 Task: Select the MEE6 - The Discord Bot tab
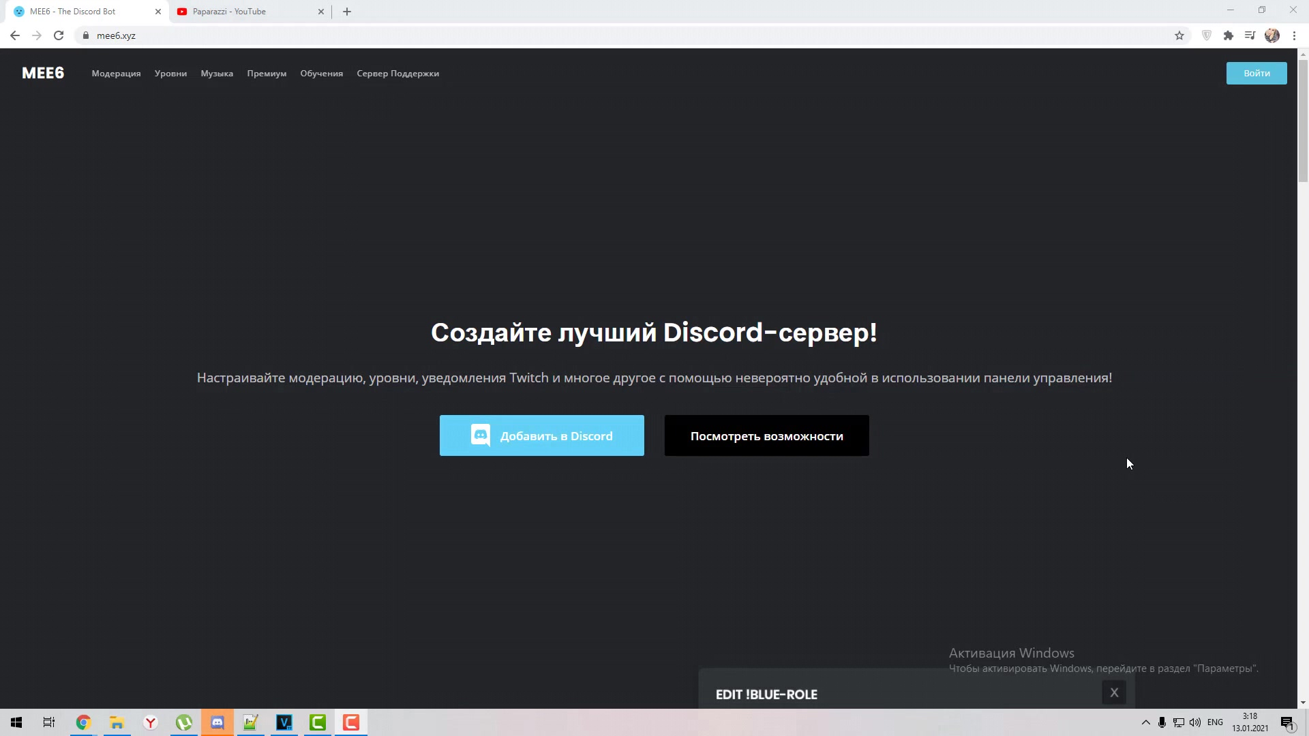[85, 12]
